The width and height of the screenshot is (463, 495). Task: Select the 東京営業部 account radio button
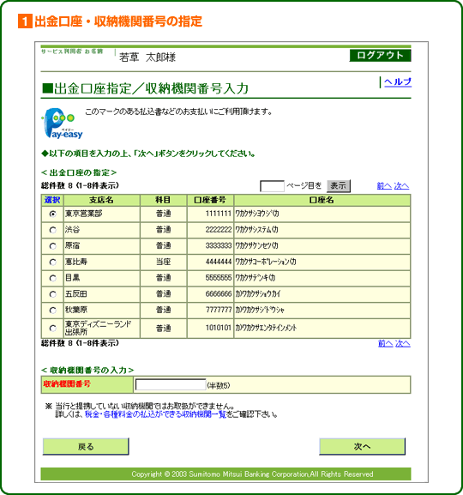[x=52, y=214]
